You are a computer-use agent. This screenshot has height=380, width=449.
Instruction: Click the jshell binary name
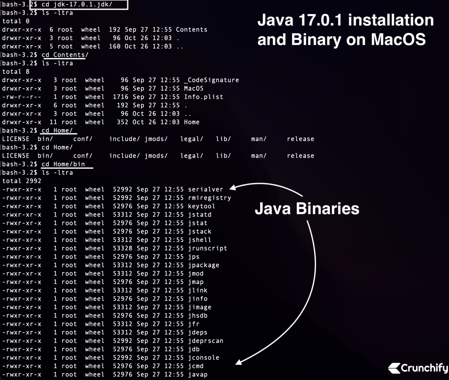point(200,240)
